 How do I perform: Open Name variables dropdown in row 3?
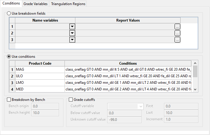[72, 40]
